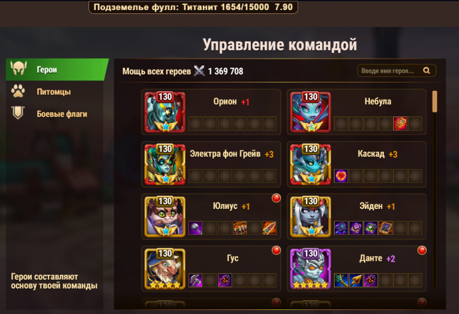Click Гус's axe item icon
The width and height of the screenshot is (459, 314).
(x=196, y=280)
